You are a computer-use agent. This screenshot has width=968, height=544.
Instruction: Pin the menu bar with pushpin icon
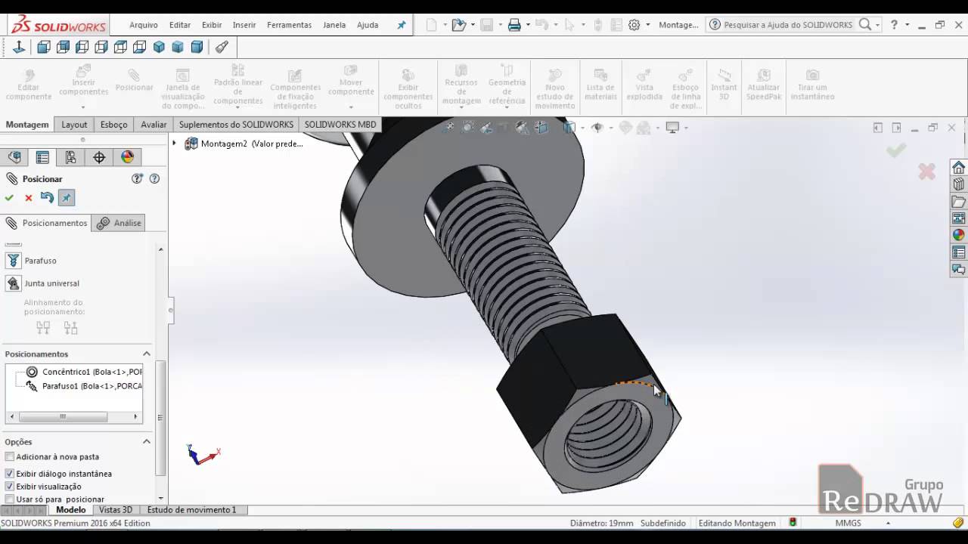click(x=402, y=25)
